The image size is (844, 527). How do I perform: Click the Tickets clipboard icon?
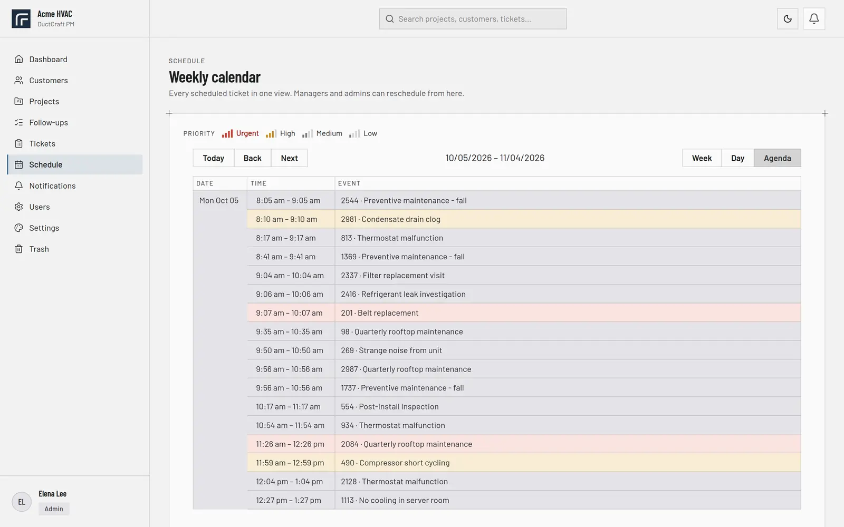(19, 143)
